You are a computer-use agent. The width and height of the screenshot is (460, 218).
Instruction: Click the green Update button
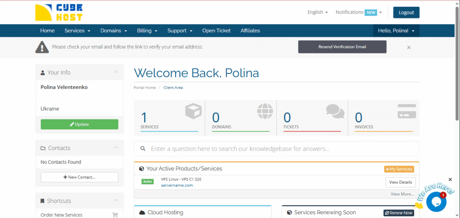(x=80, y=125)
